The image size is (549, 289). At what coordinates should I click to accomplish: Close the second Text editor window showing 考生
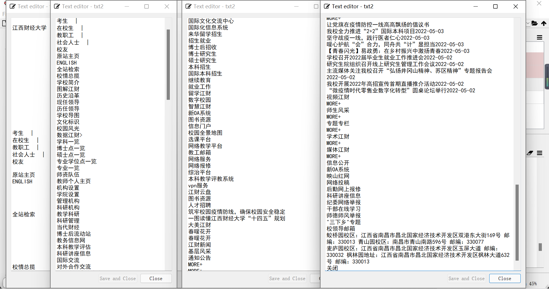click(x=167, y=6)
